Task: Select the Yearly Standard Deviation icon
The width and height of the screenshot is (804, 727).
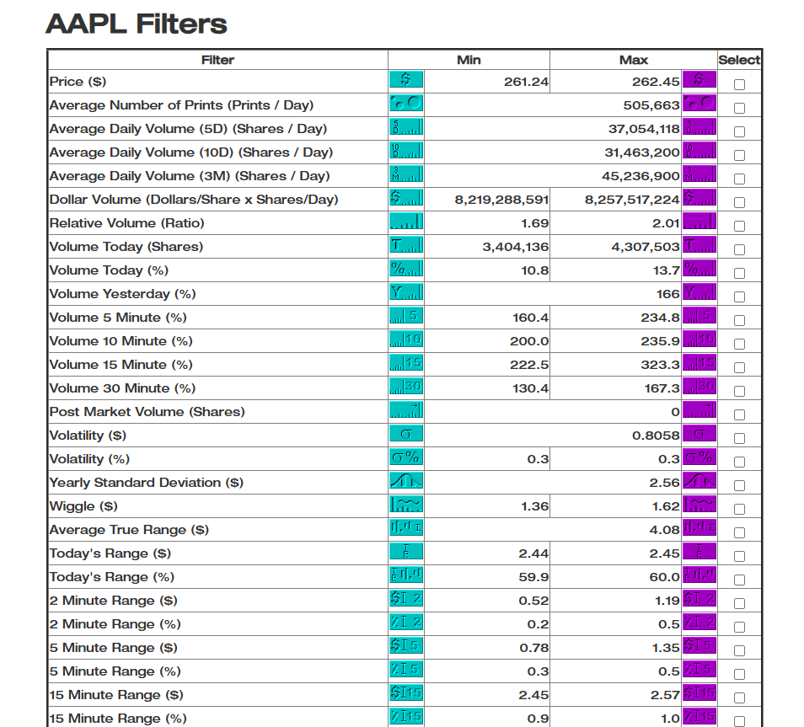Action: pyautogui.click(x=405, y=482)
